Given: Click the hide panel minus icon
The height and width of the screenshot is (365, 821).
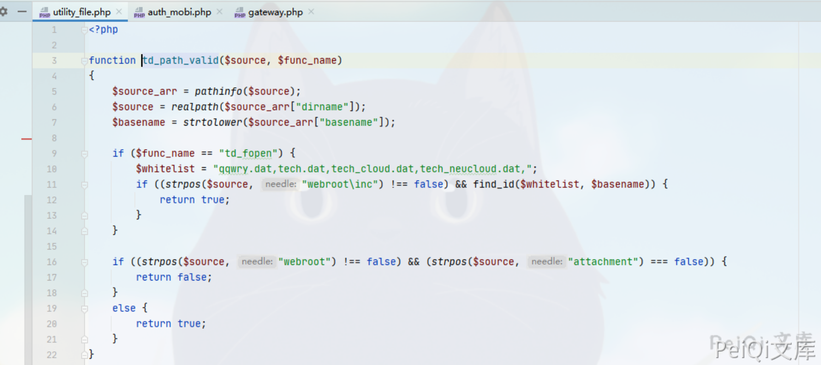Looking at the screenshot, I should [22, 11].
